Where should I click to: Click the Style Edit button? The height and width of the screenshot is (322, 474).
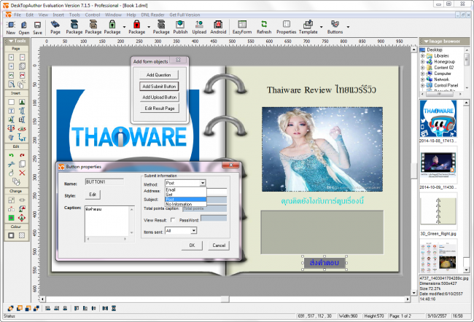93,195
